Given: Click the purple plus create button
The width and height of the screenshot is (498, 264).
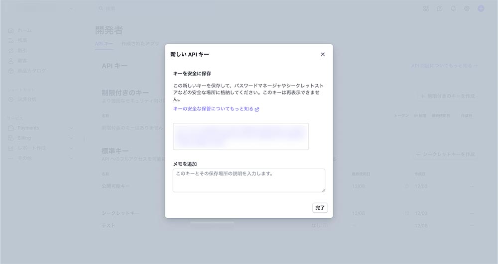Looking at the screenshot, I should [x=481, y=8].
